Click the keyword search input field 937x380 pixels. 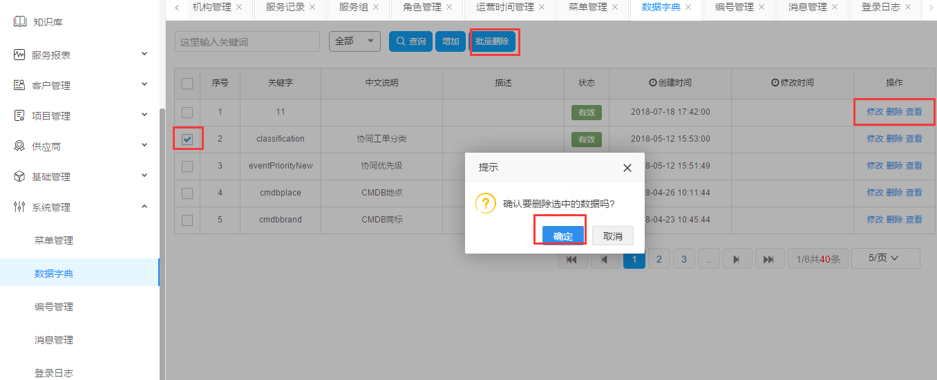pyautogui.click(x=247, y=41)
